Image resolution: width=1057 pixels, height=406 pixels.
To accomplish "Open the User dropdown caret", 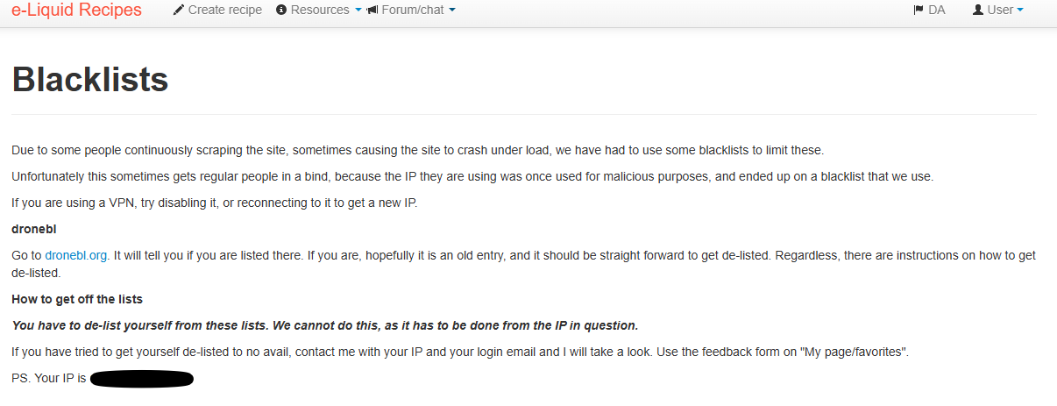I will [x=1019, y=11].
